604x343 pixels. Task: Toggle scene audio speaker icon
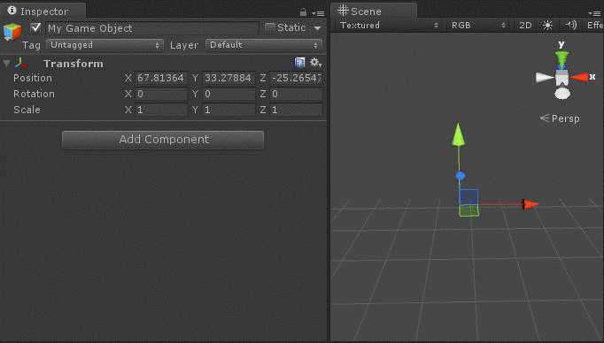(570, 26)
